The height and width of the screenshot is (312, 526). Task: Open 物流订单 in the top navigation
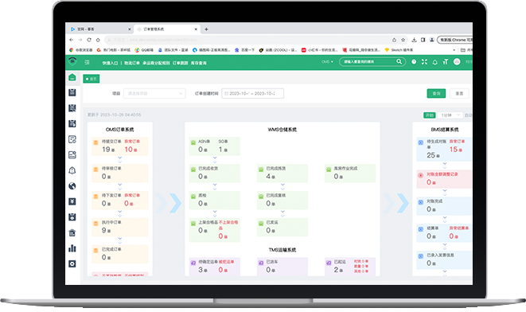tap(132, 63)
